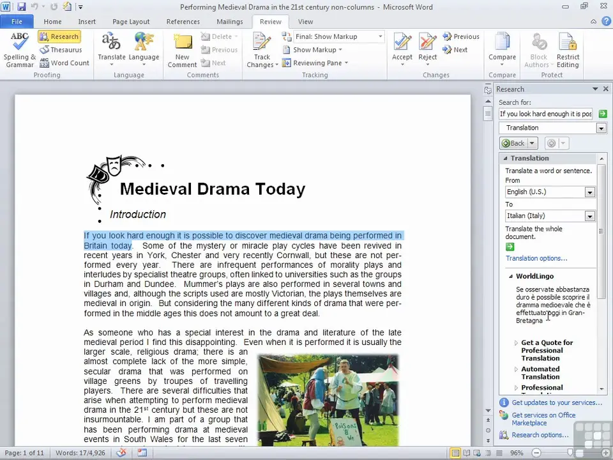613x460 pixels.
Task: Open Get services on Office Marketplace link
Action: [x=543, y=419]
